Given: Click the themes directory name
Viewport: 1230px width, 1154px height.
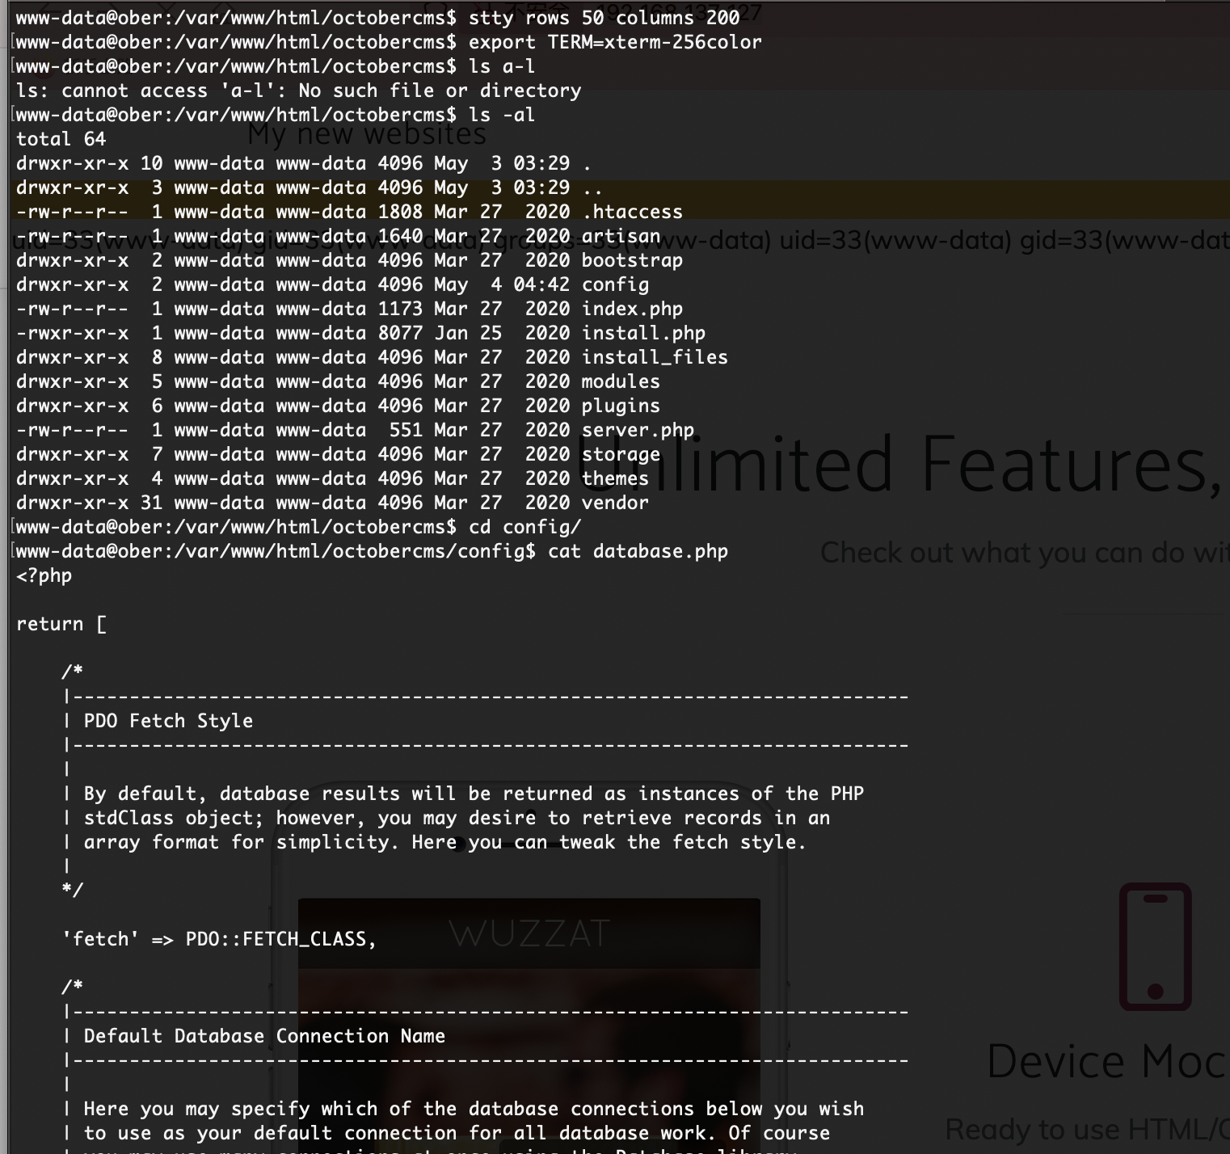Looking at the screenshot, I should (x=615, y=478).
